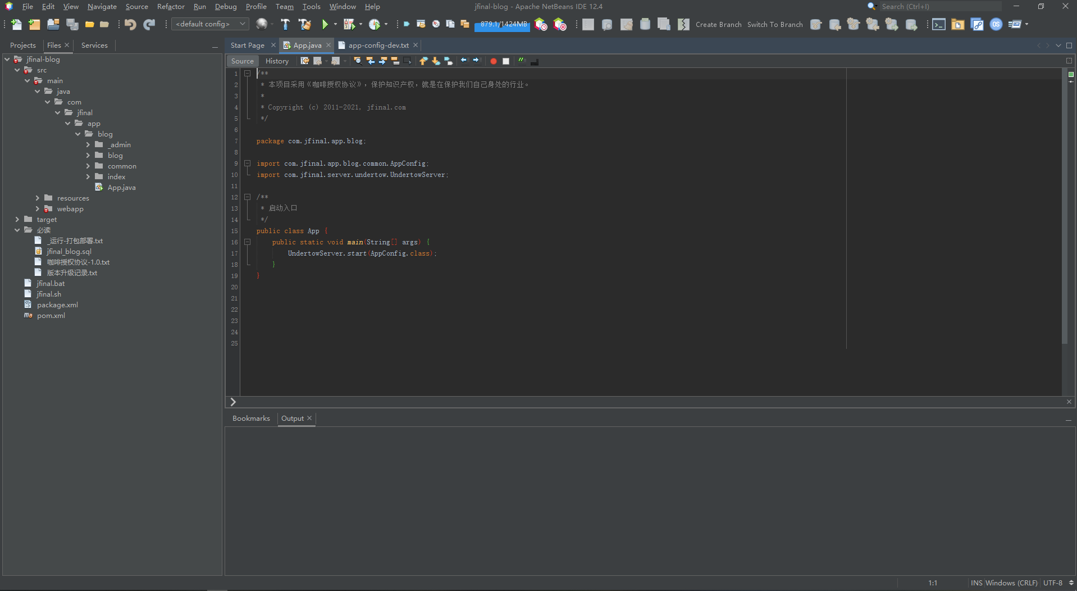
Task: Start macro recording with red dot
Action: pos(493,61)
